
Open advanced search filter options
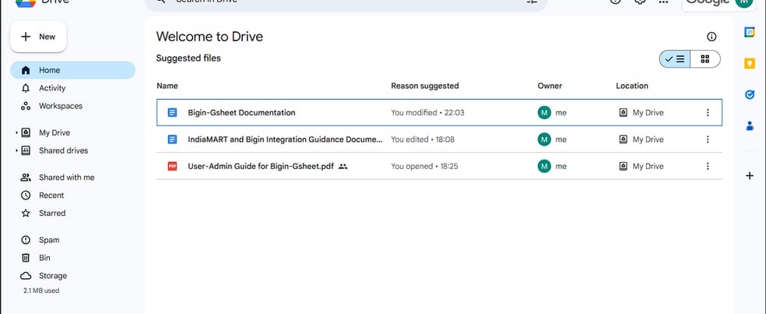tap(532, 2)
